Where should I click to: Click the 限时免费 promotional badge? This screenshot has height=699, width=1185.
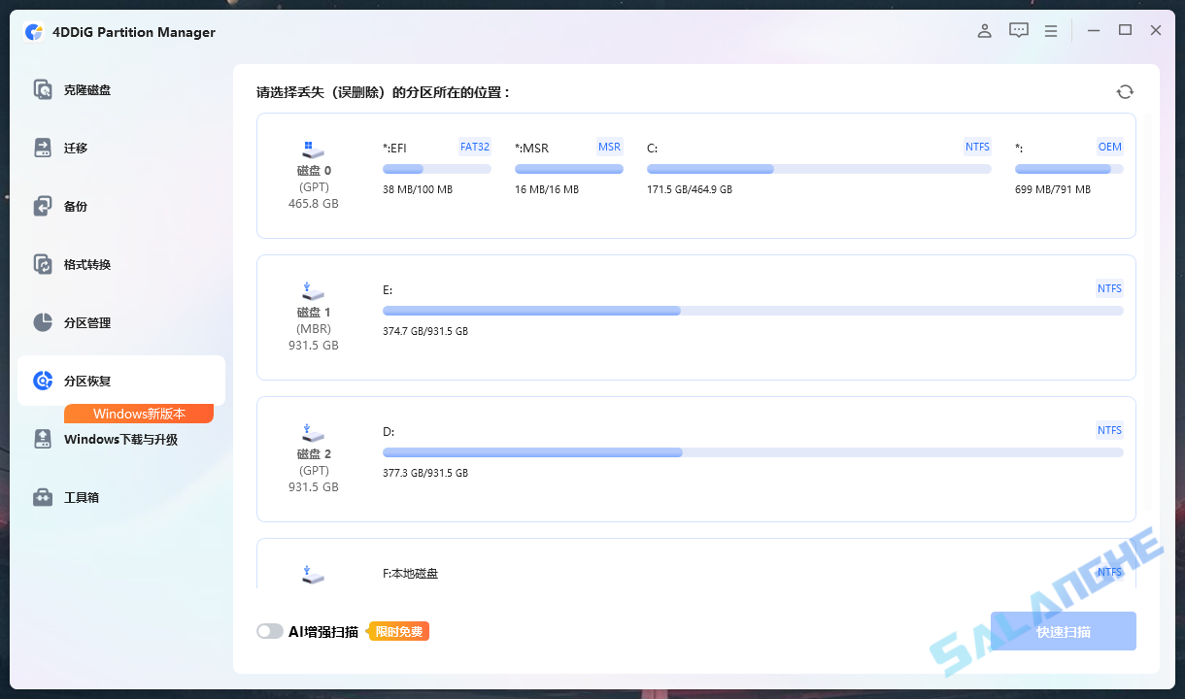tap(398, 630)
